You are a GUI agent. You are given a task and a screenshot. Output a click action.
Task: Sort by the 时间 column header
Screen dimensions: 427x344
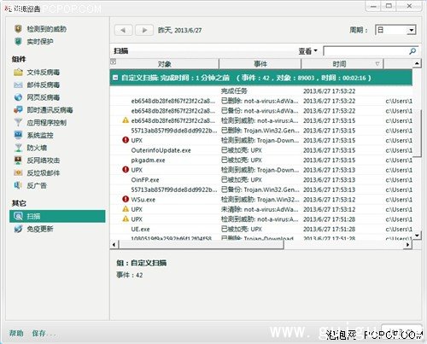pos(342,64)
